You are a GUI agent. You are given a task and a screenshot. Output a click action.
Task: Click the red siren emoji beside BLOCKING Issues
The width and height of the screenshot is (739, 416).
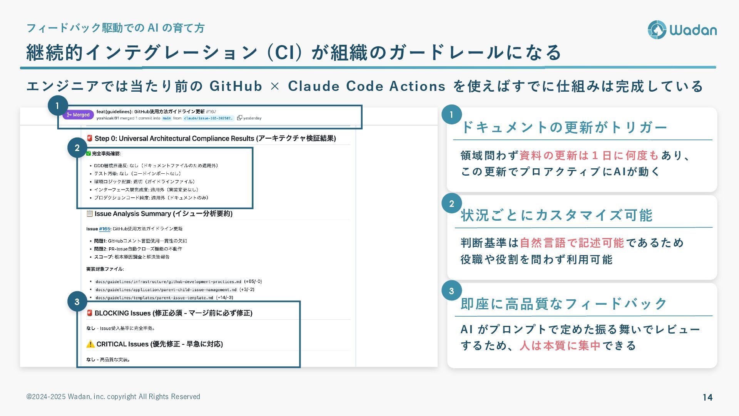click(90, 313)
